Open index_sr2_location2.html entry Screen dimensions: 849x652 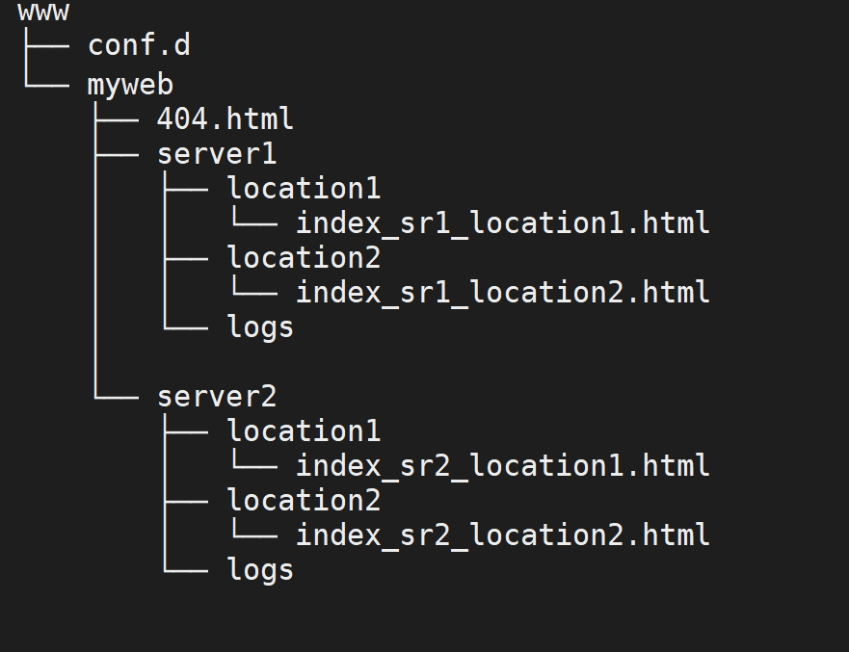503,535
